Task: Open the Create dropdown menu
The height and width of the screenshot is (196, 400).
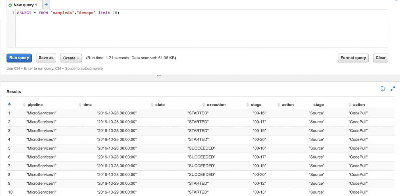Action: click(x=71, y=58)
